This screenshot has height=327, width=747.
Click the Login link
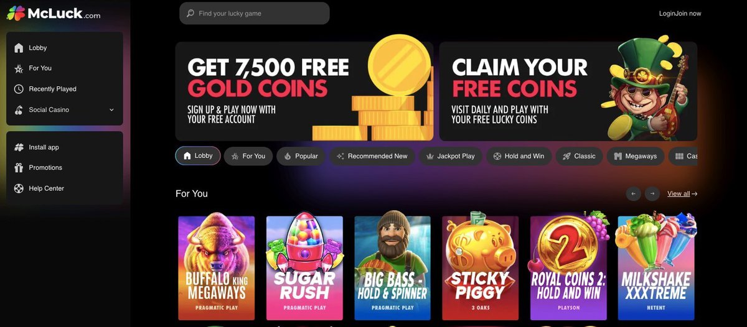tap(667, 14)
